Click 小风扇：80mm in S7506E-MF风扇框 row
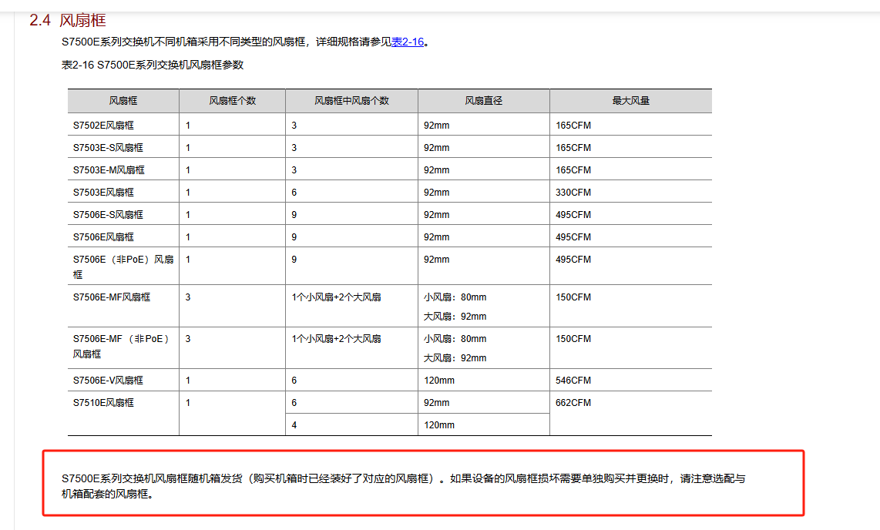Viewport: 880px width, 530px height. click(x=455, y=297)
